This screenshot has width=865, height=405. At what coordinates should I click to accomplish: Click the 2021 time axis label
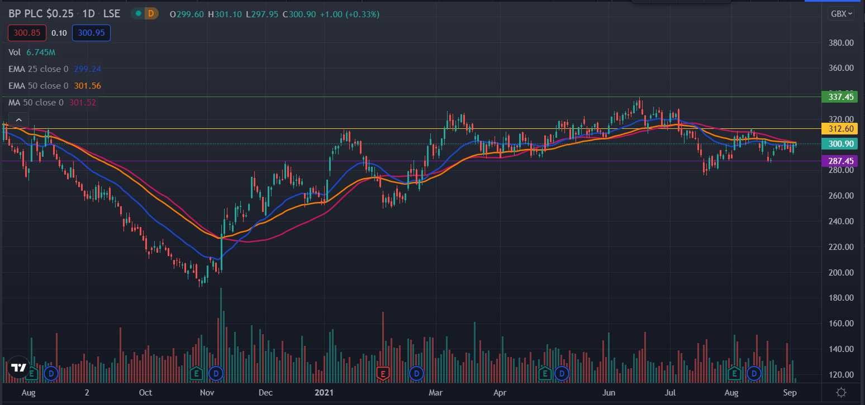point(324,393)
